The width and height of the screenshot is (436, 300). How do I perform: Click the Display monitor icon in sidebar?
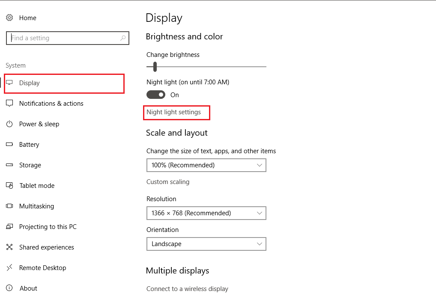point(9,83)
